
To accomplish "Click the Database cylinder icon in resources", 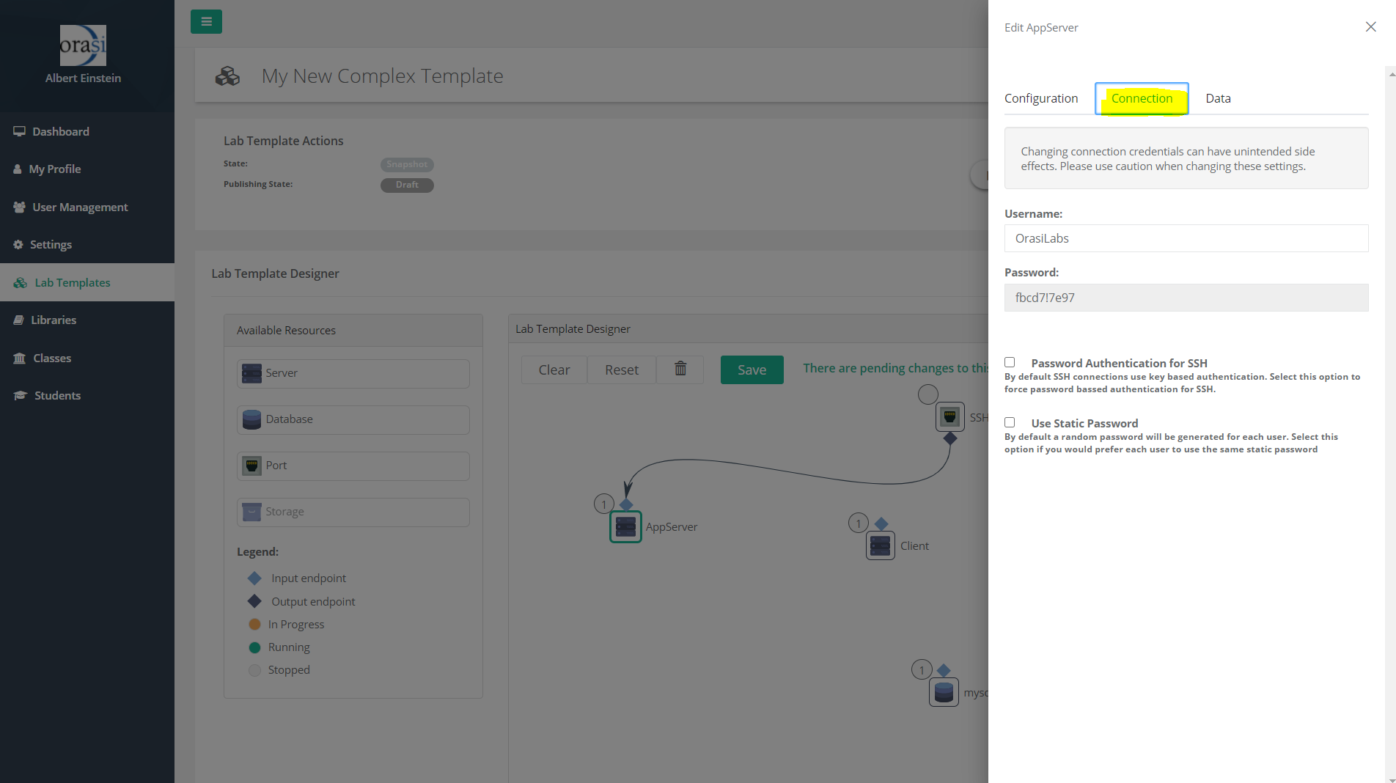I will [251, 419].
